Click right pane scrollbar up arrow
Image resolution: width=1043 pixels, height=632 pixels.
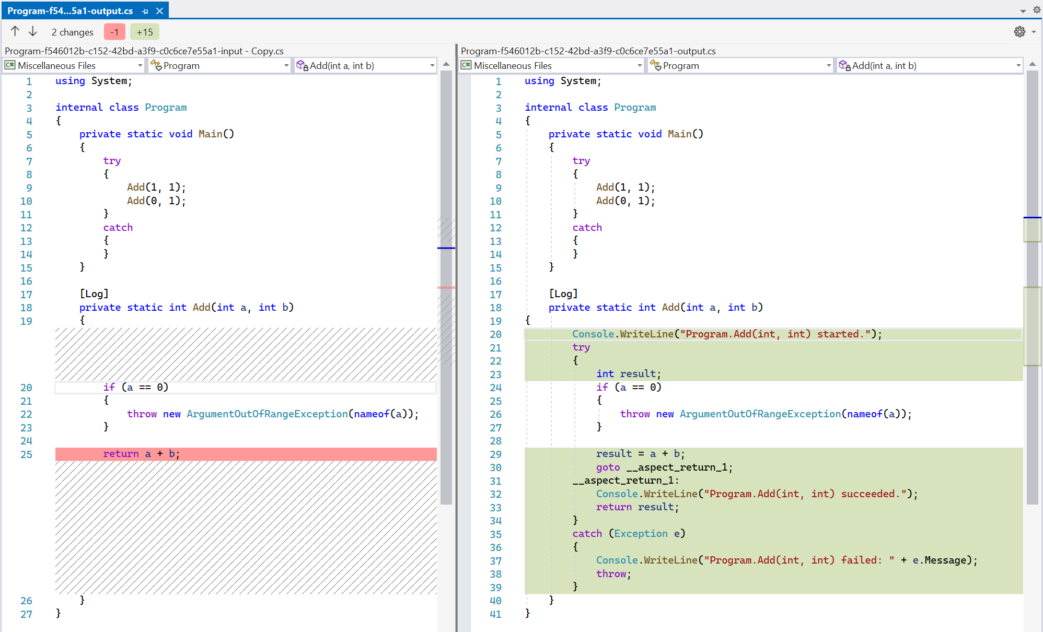coord(1032,64)
